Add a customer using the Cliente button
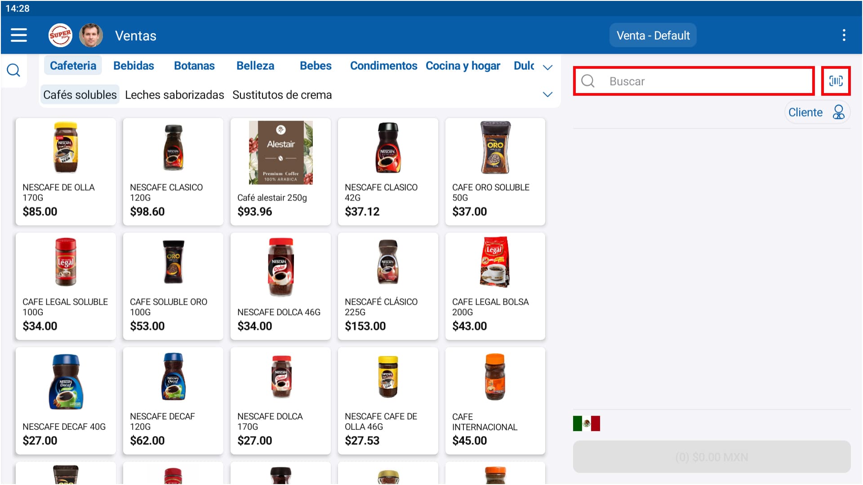863x485 pixels. click(817, 112)
